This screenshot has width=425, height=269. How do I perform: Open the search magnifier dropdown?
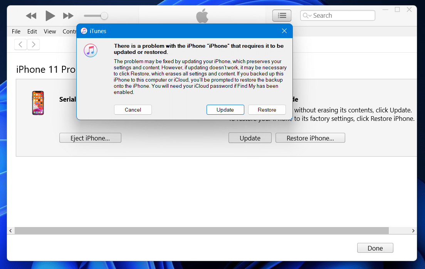pos(307,15)
